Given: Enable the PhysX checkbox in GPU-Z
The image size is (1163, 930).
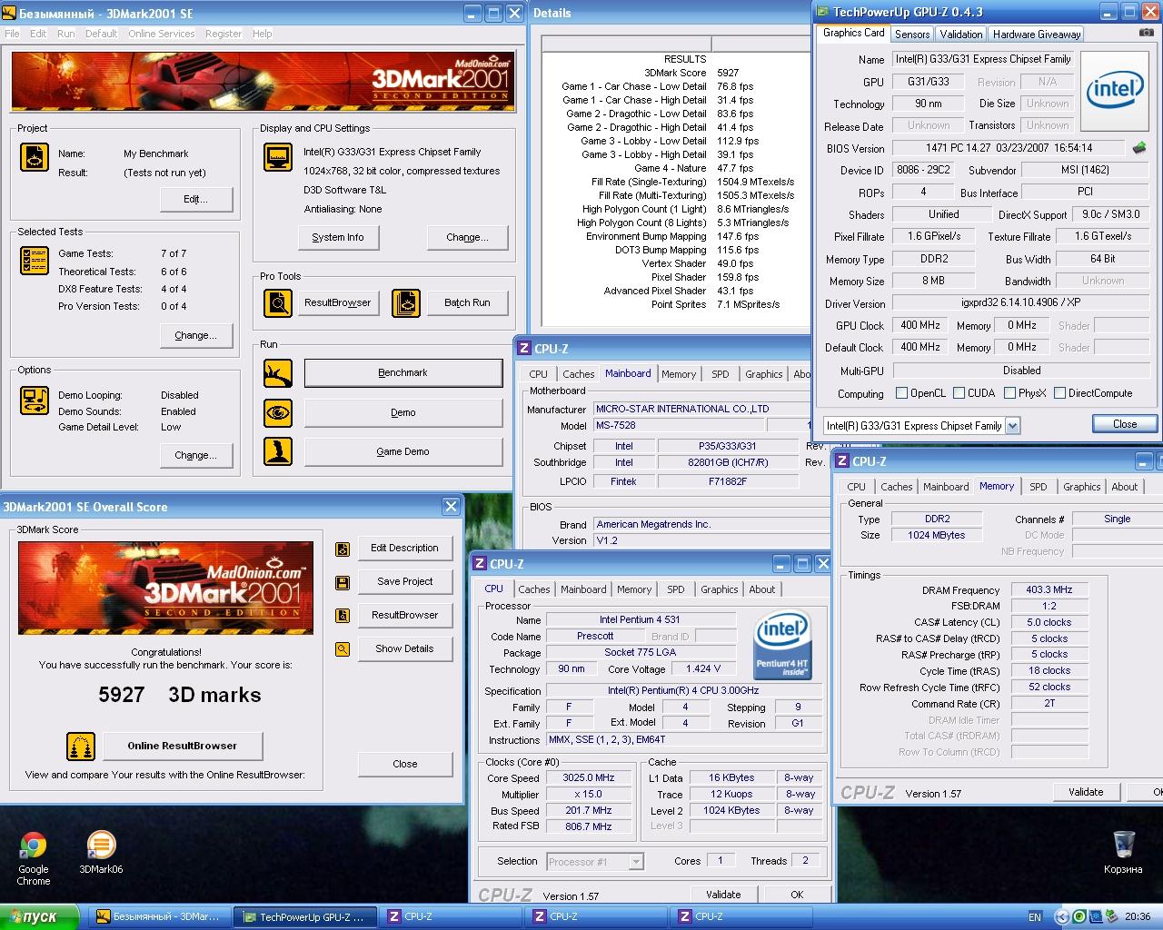Looking at the screenshot, I should tap(1009, 393).
